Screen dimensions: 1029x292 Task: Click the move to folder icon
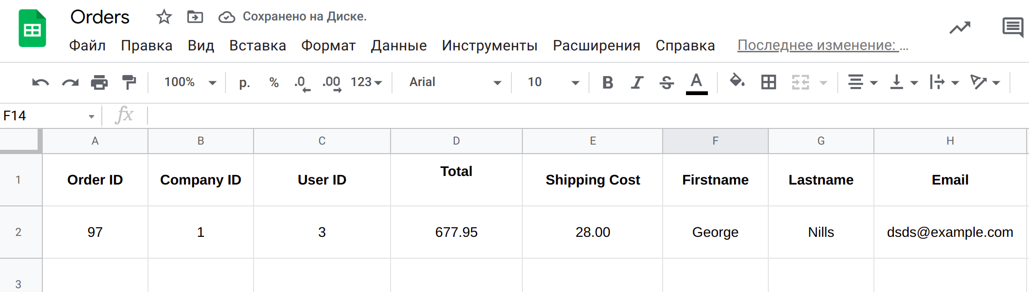pos(195,17)
